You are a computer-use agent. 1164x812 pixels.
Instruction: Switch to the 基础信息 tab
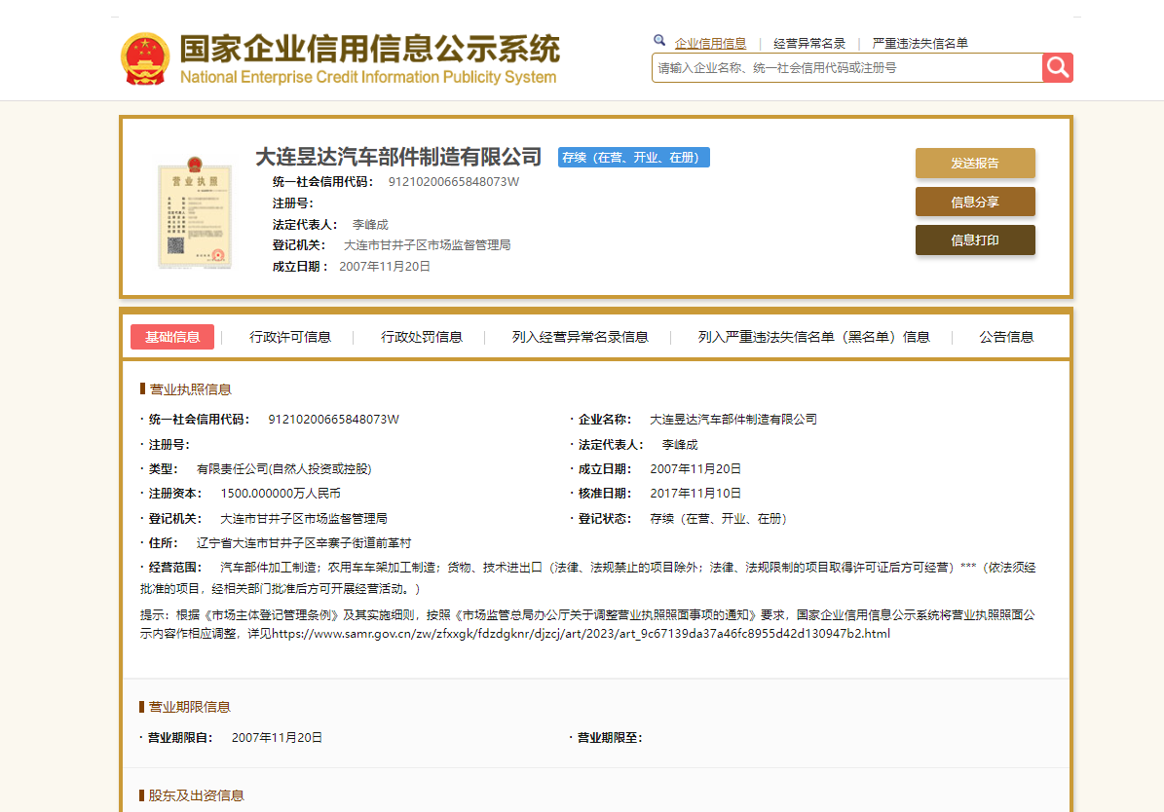[172, 337]
